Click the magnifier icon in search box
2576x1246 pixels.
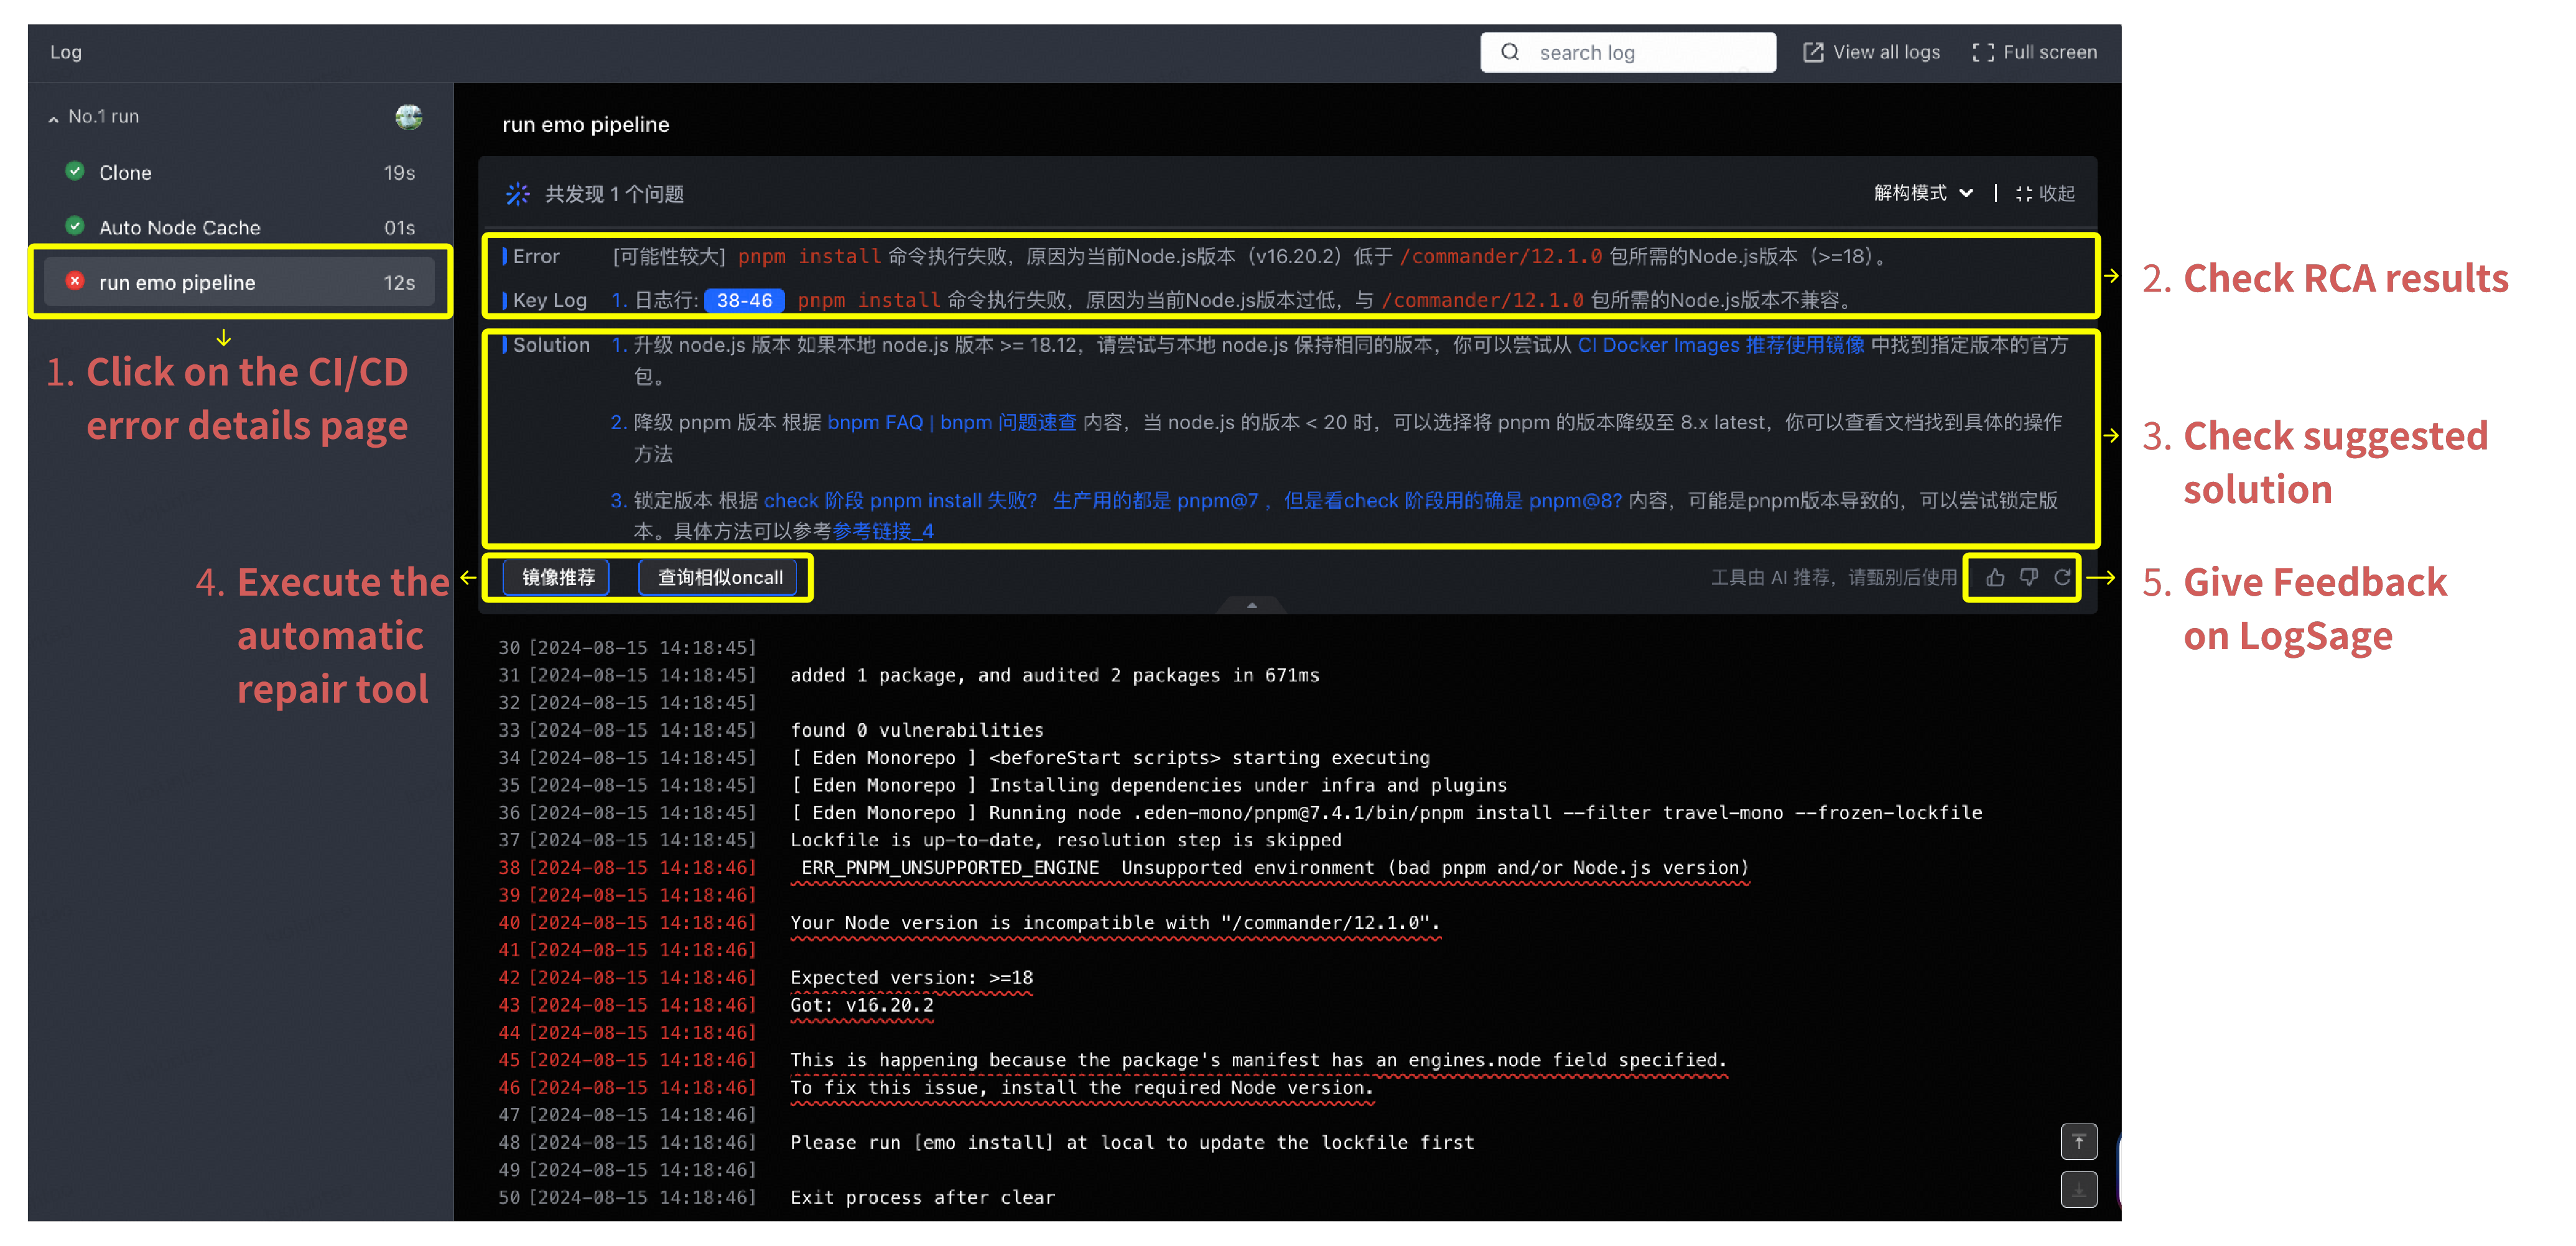[1510, 52]
